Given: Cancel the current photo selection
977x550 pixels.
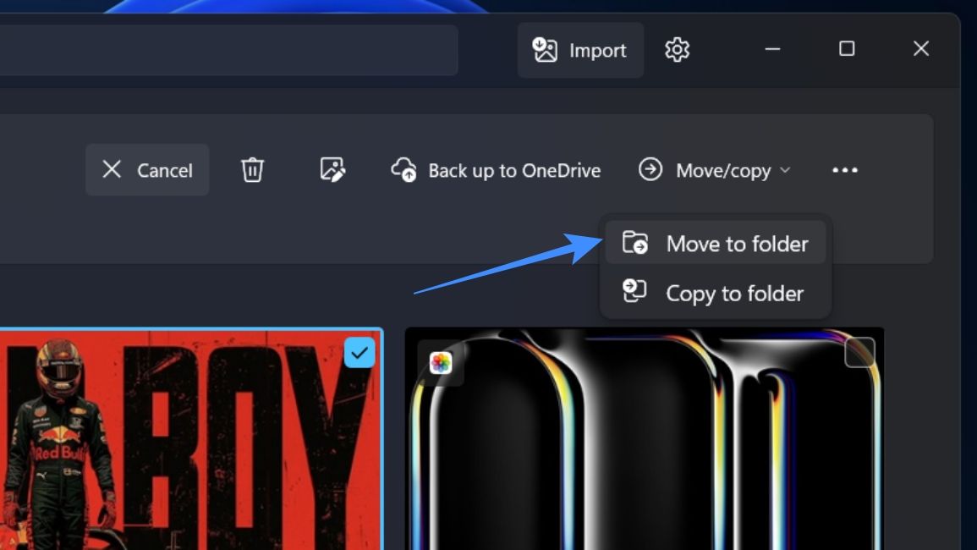Looking at the screenshot, I should tap(147, 170).
